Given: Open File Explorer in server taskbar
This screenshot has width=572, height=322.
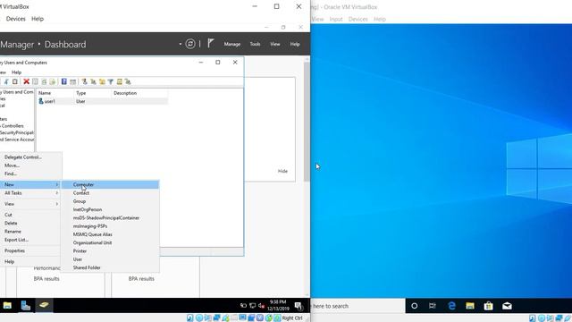Looking at the screenshot, I should coord(7,305).
